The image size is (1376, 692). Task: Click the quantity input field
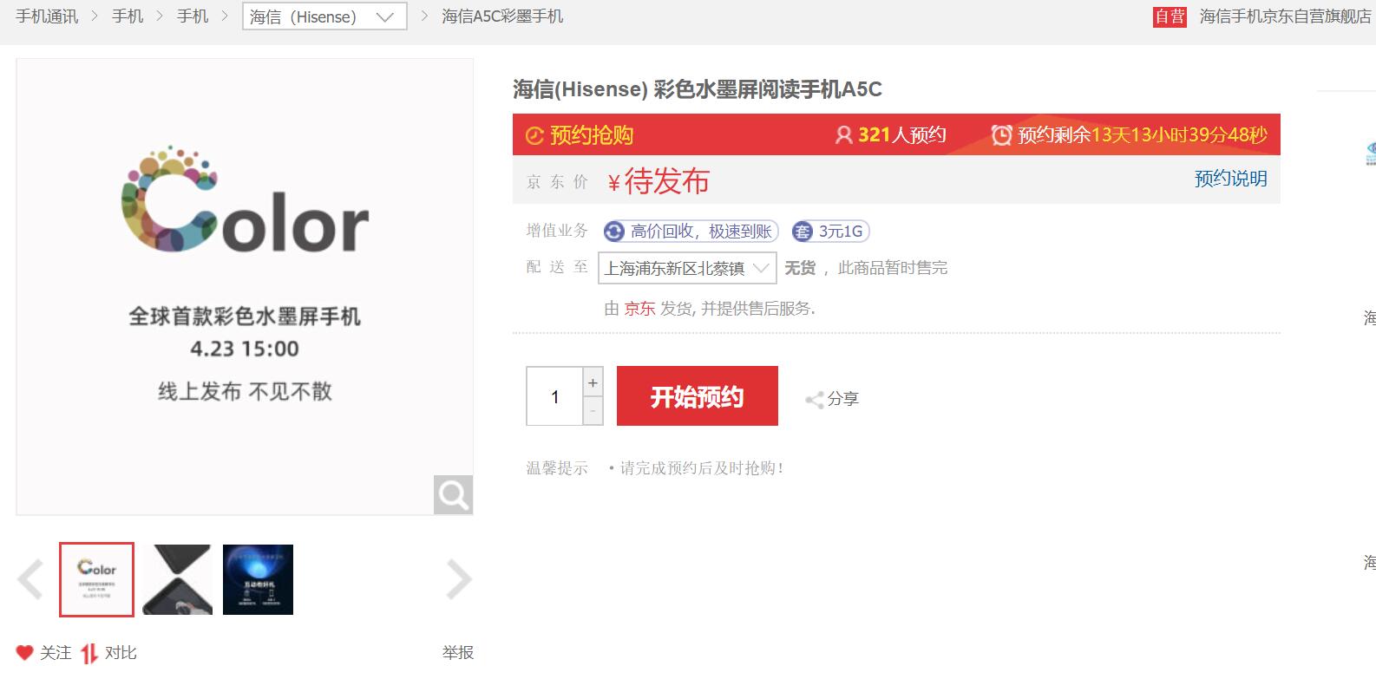tap(554, 396)
